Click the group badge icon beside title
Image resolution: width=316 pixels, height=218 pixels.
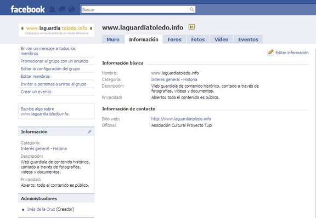coord(191,27)
